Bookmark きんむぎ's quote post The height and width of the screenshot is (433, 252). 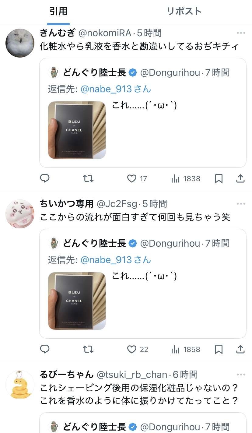click(x=219, y=178)
